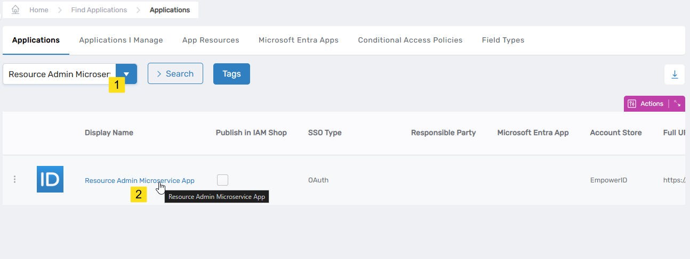The image size is (690, 259).
Task: Click the chevron inside Search button
Action: [x=159, y=74]
